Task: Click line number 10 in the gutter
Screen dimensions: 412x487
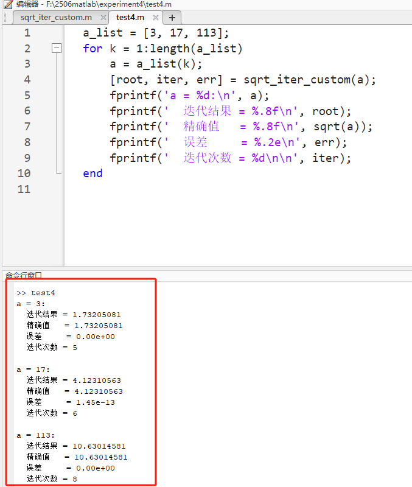Action: 24,173
